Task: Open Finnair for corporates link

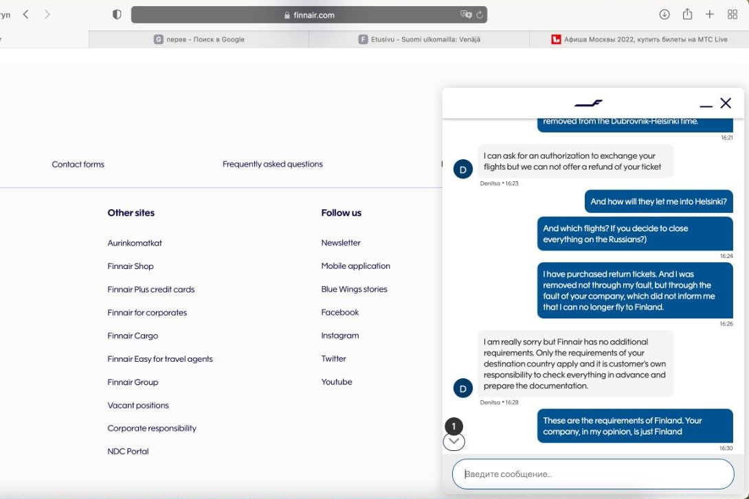Action: 147,312
